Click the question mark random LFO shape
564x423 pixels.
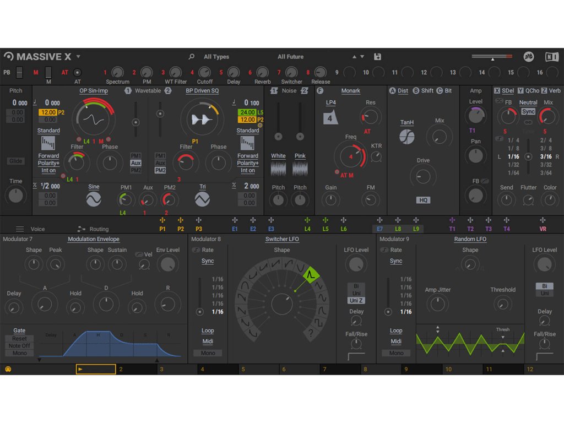pyautogui.click(x=311, y=333)
